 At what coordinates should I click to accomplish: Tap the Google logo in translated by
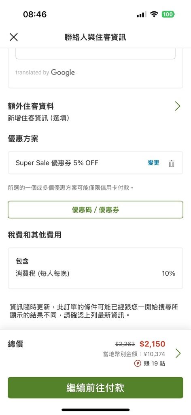(x=63, y=73)
